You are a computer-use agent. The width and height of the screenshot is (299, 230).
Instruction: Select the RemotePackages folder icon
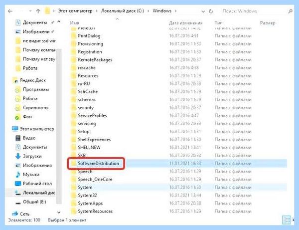pos(73,60)
